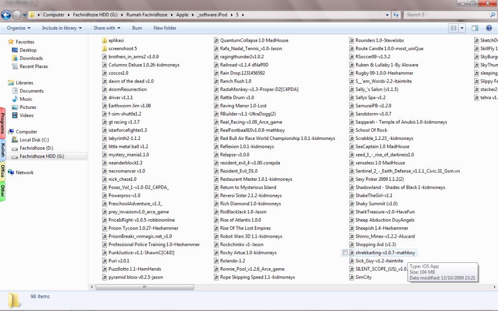Tick the checkbox beside shrekkarting-v1.0.7-mathboy
Image resolution: width=498 pixels, height=311 pixels.
click(345, 253)
